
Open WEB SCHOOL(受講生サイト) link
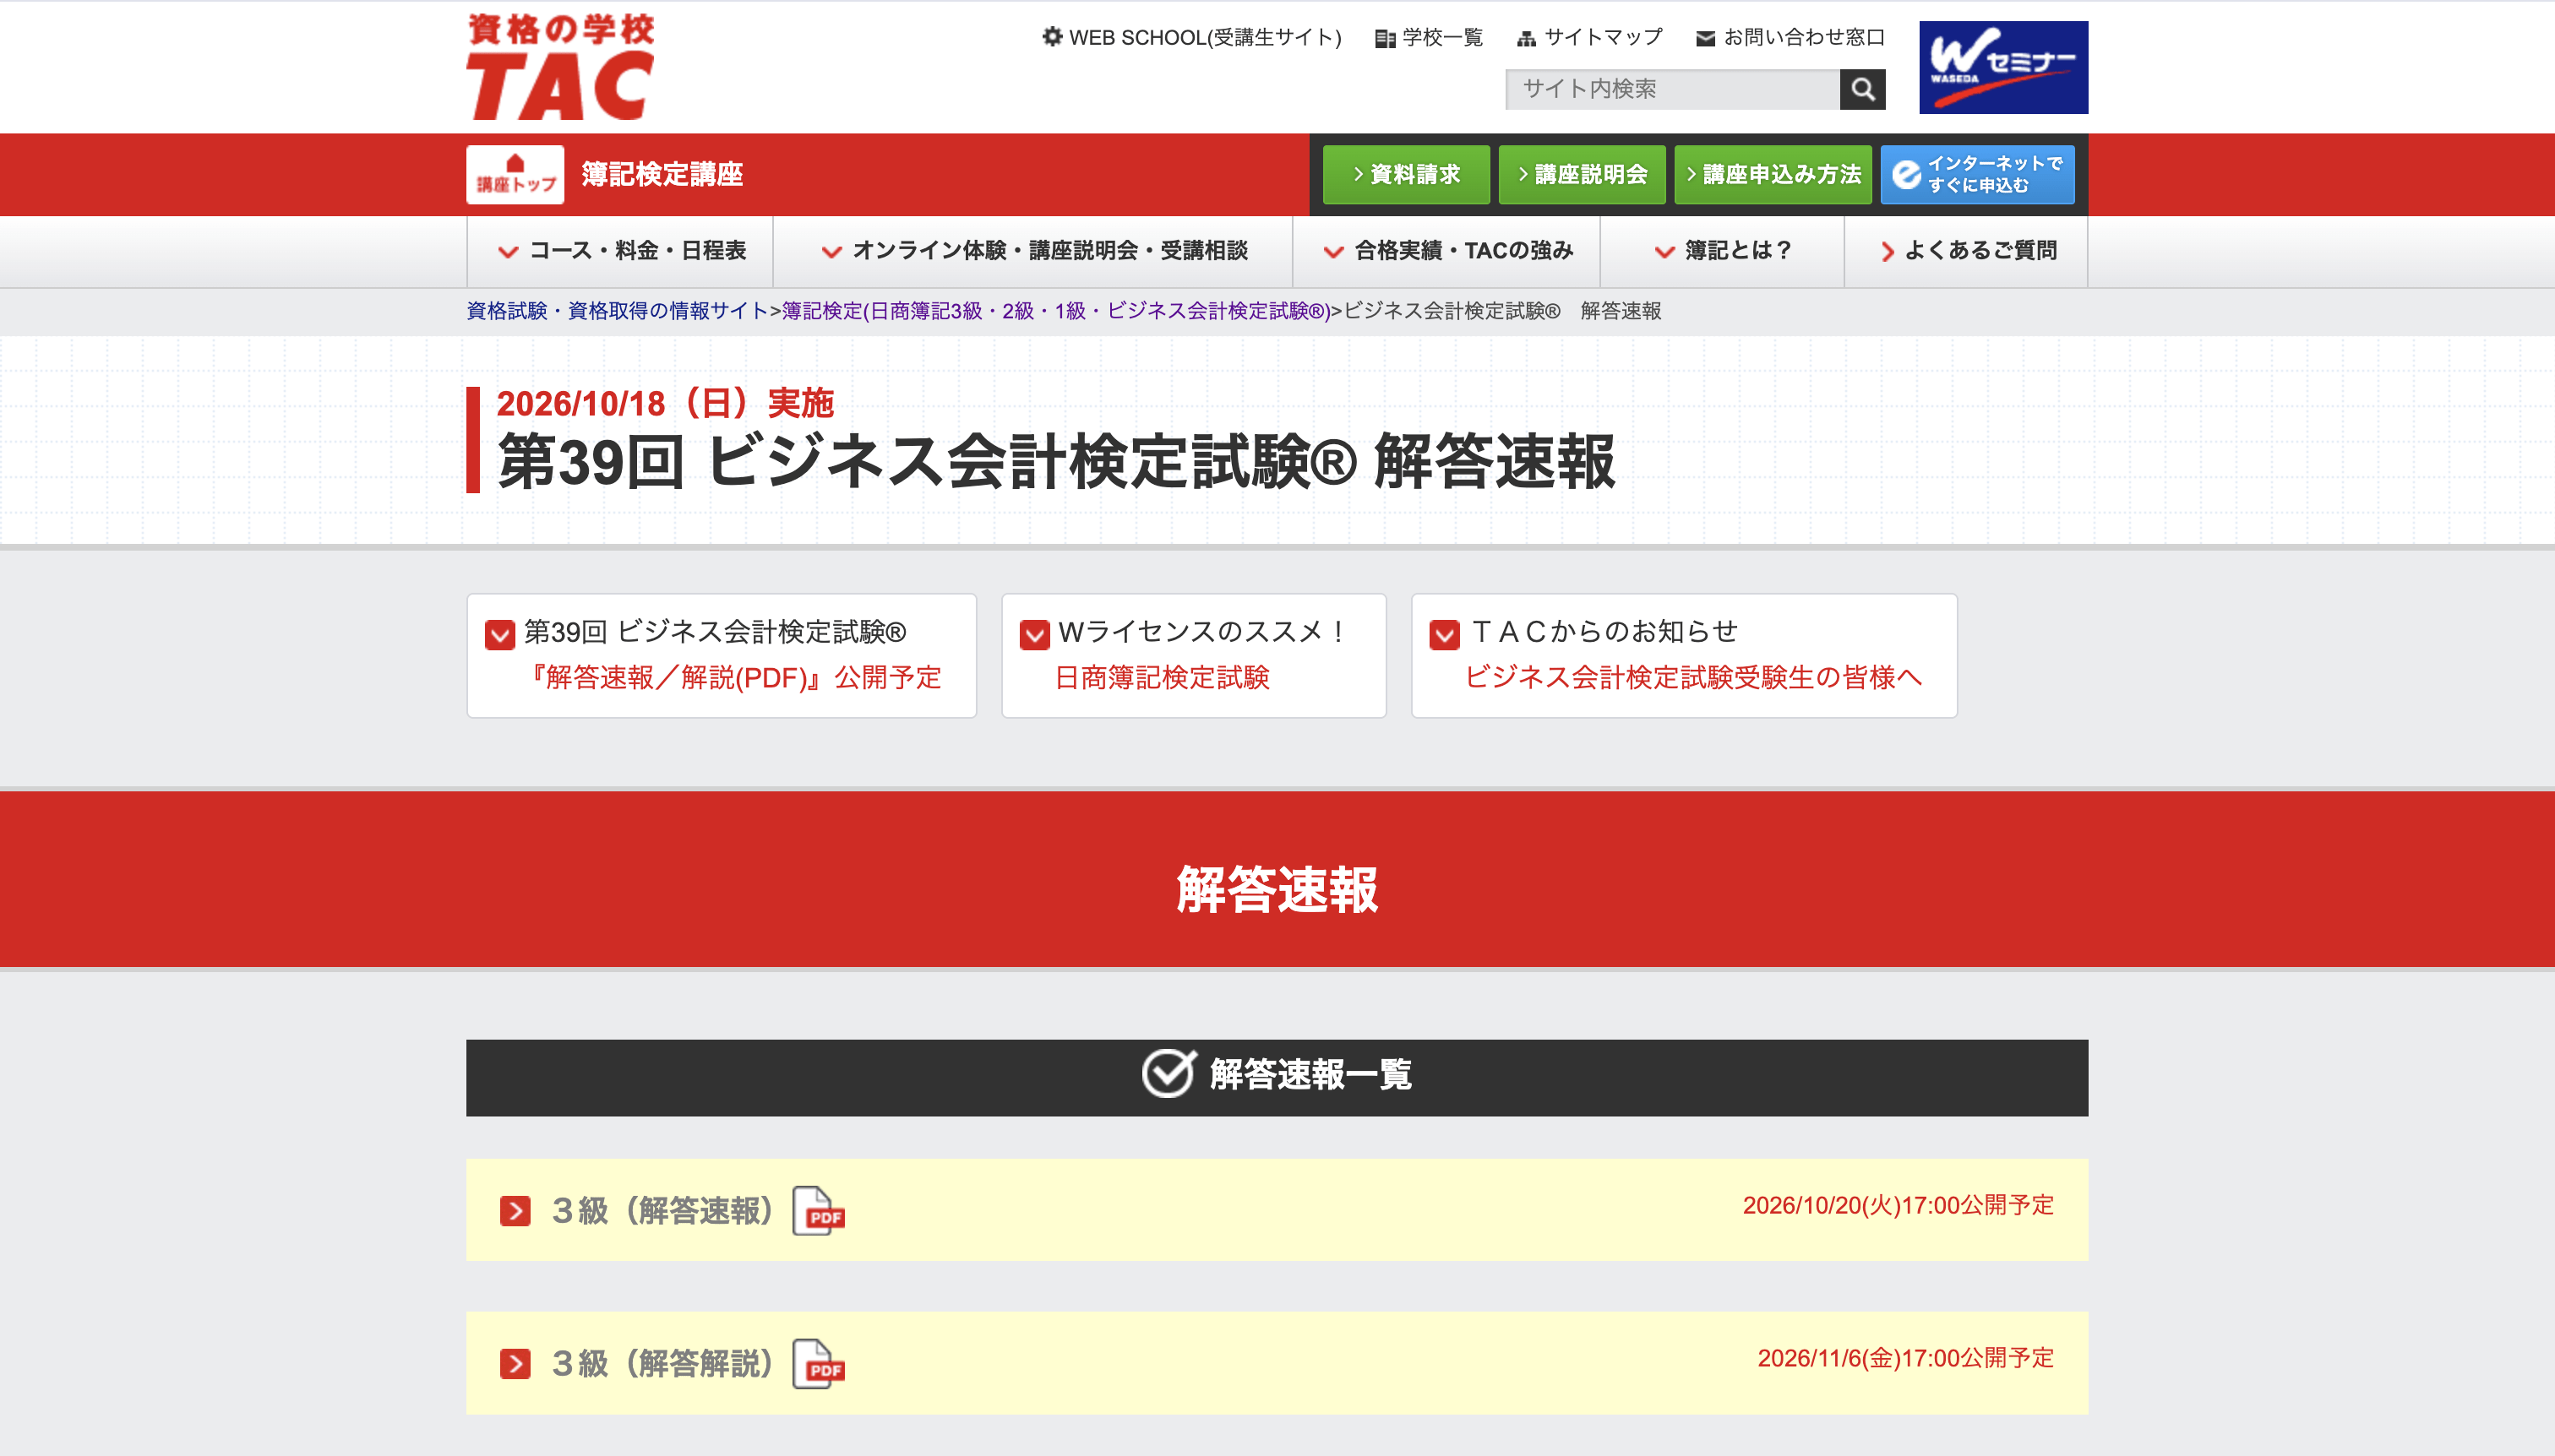[x=1191, y=38]
